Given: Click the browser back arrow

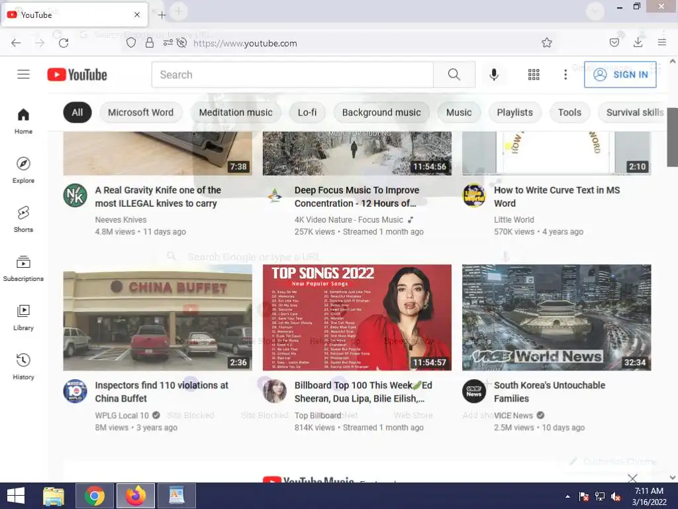Looking at the screenshot, I should point(16,43).
